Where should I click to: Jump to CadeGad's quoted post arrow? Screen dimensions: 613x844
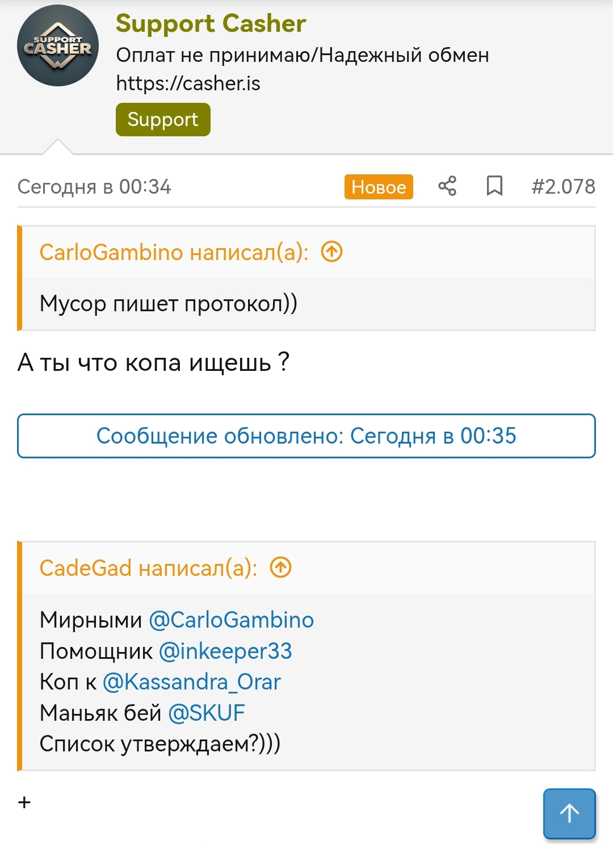coord(280,567)
